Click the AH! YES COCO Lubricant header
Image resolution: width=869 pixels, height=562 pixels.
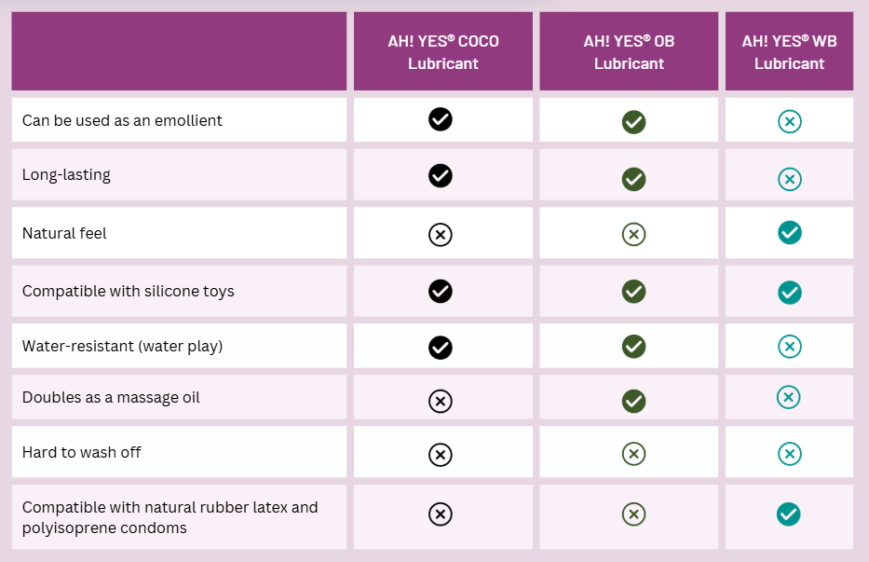pos(443,52)
